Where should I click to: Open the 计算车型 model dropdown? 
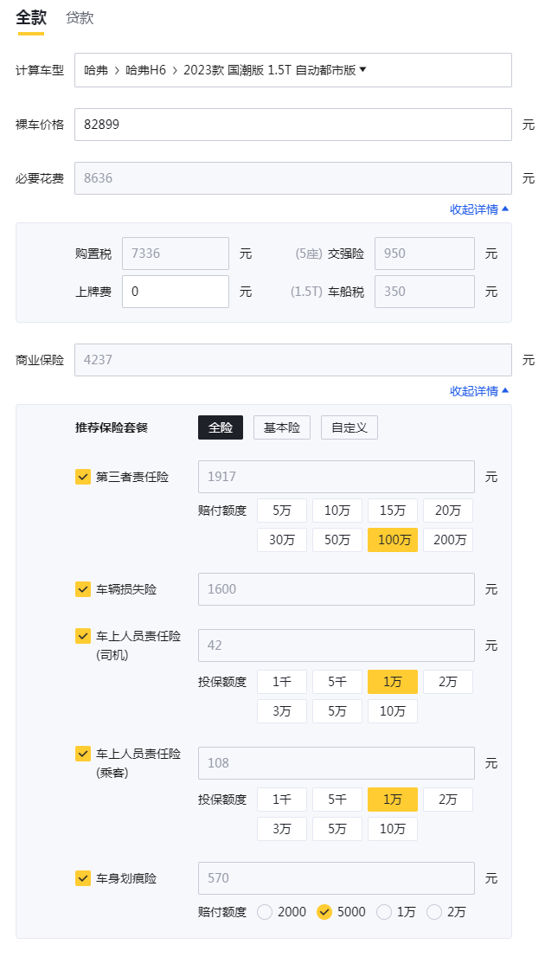click(x=292, y=70)
